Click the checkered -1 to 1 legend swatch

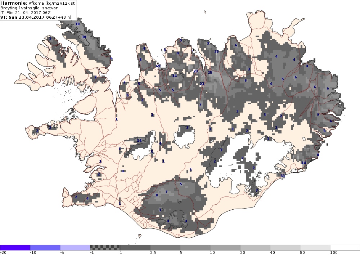(105, 248)
